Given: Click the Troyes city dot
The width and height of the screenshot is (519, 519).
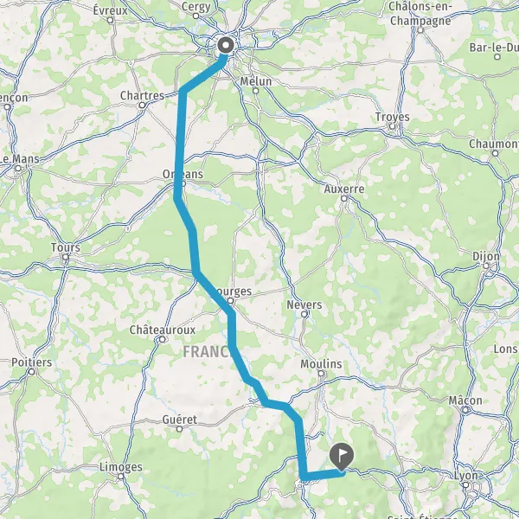Looking at the screenshot, I should coord(392,126).
